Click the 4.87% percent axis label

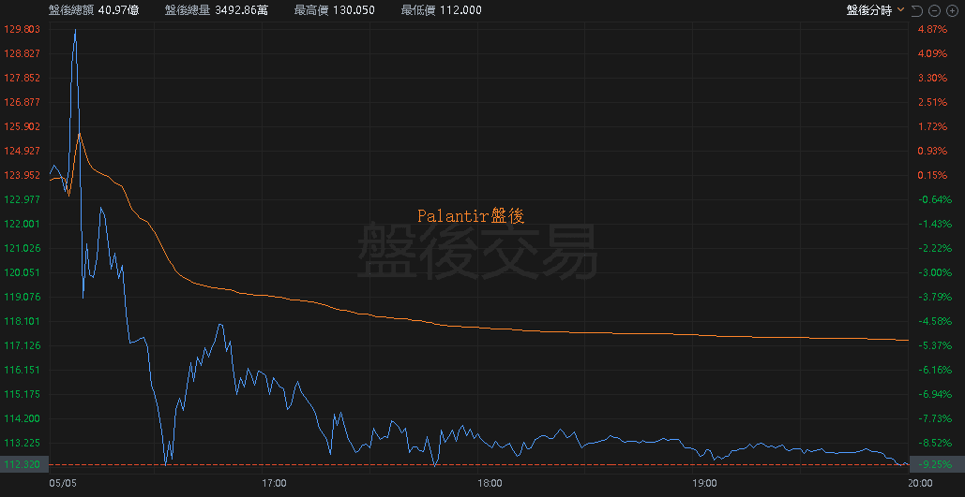click(x=930, y=30)
